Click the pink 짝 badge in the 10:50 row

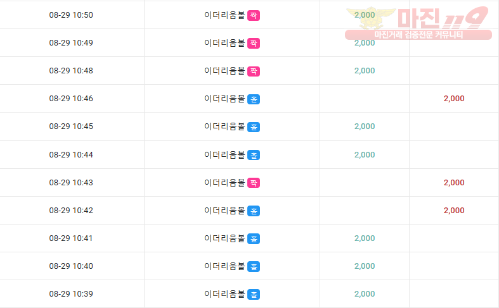tap(254, 15)
